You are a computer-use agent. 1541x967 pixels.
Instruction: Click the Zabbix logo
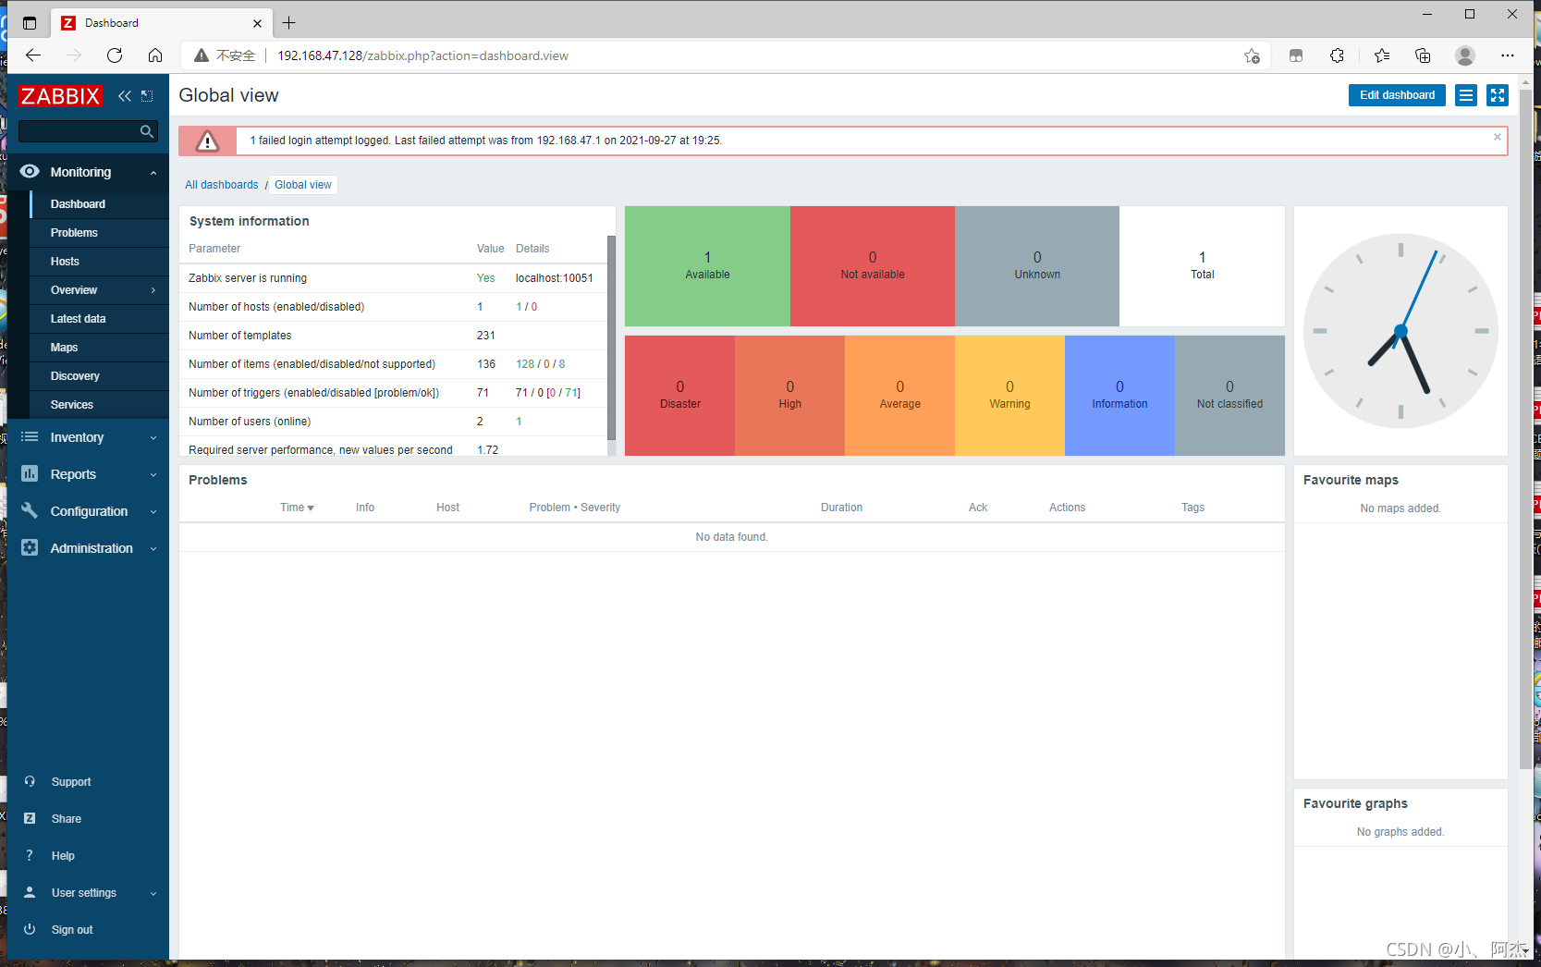60,96
